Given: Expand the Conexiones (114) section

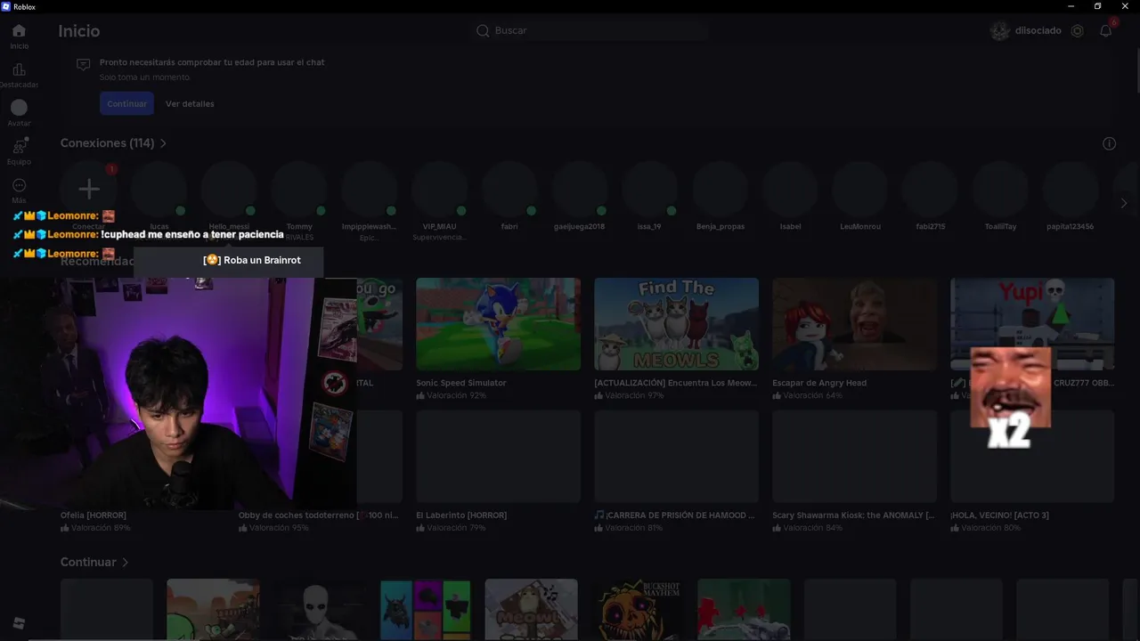Looking at the screenshot, I should coord(114,143).
